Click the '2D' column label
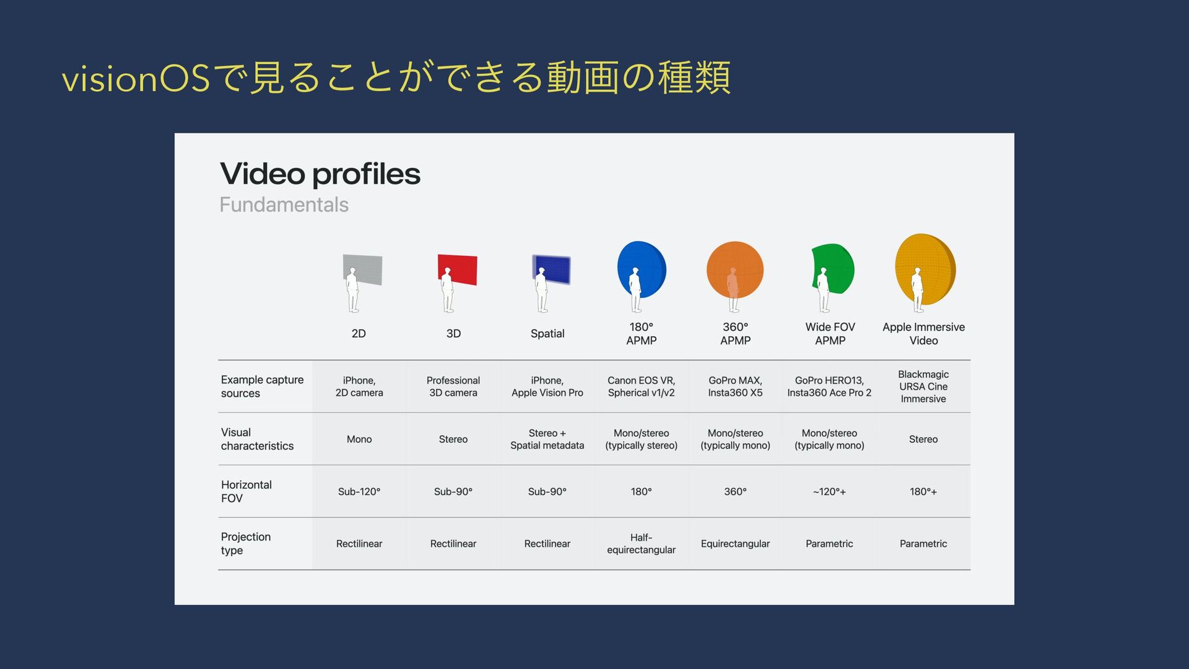Viewport: 1189px width, 669px height. click(x=359, y=333)
